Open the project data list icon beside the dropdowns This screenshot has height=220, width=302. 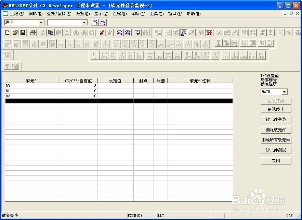95,23
